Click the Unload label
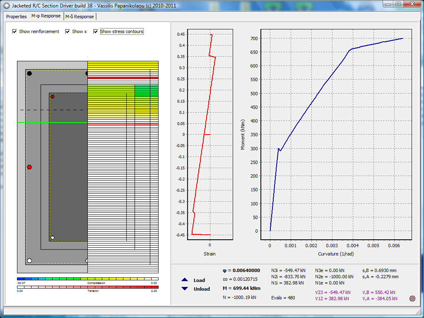 (x=202, y=289)
